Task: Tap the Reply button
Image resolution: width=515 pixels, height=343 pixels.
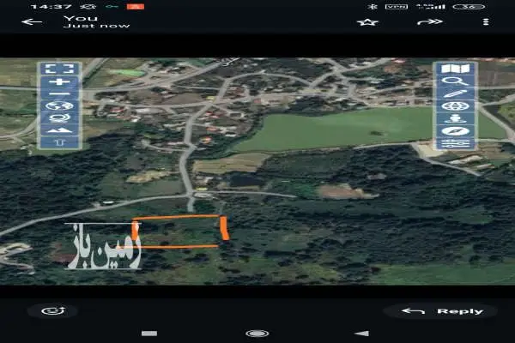Action: (442, 311)
